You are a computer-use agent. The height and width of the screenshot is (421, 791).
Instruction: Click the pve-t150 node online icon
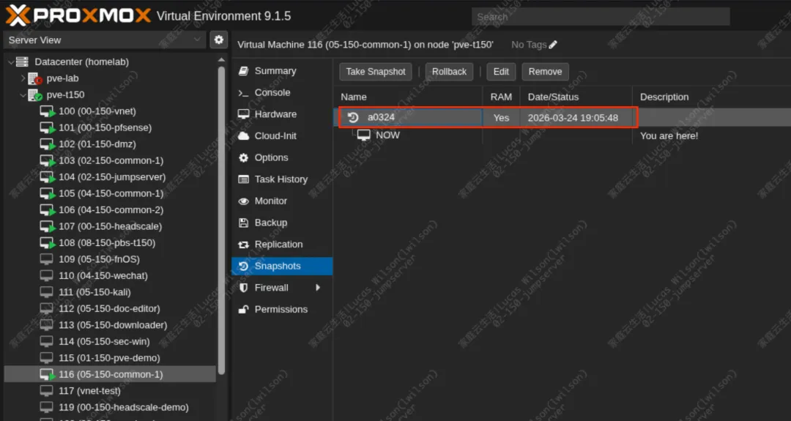[x=35, y=94]
